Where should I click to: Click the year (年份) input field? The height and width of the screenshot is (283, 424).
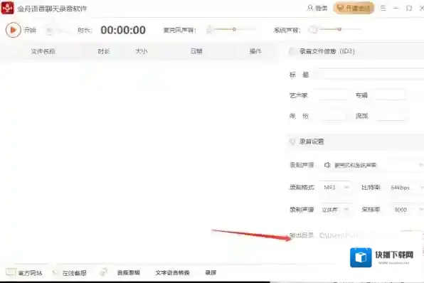332,116
